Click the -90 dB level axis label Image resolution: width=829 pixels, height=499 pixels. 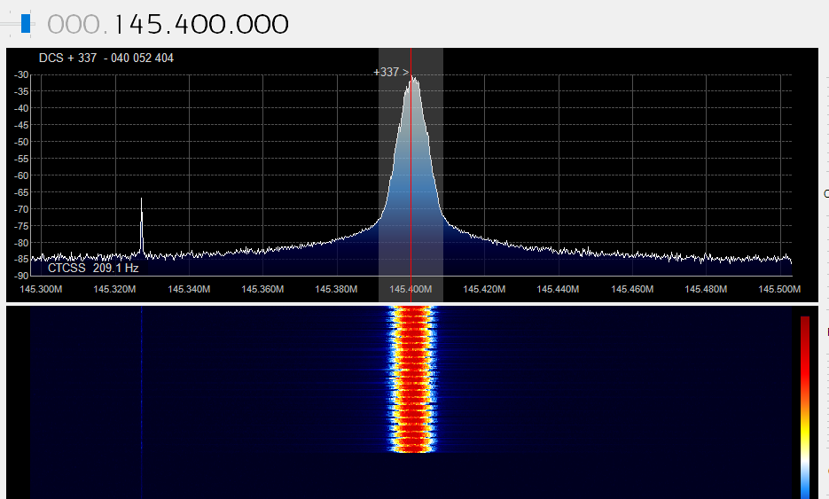pos(20,277)
